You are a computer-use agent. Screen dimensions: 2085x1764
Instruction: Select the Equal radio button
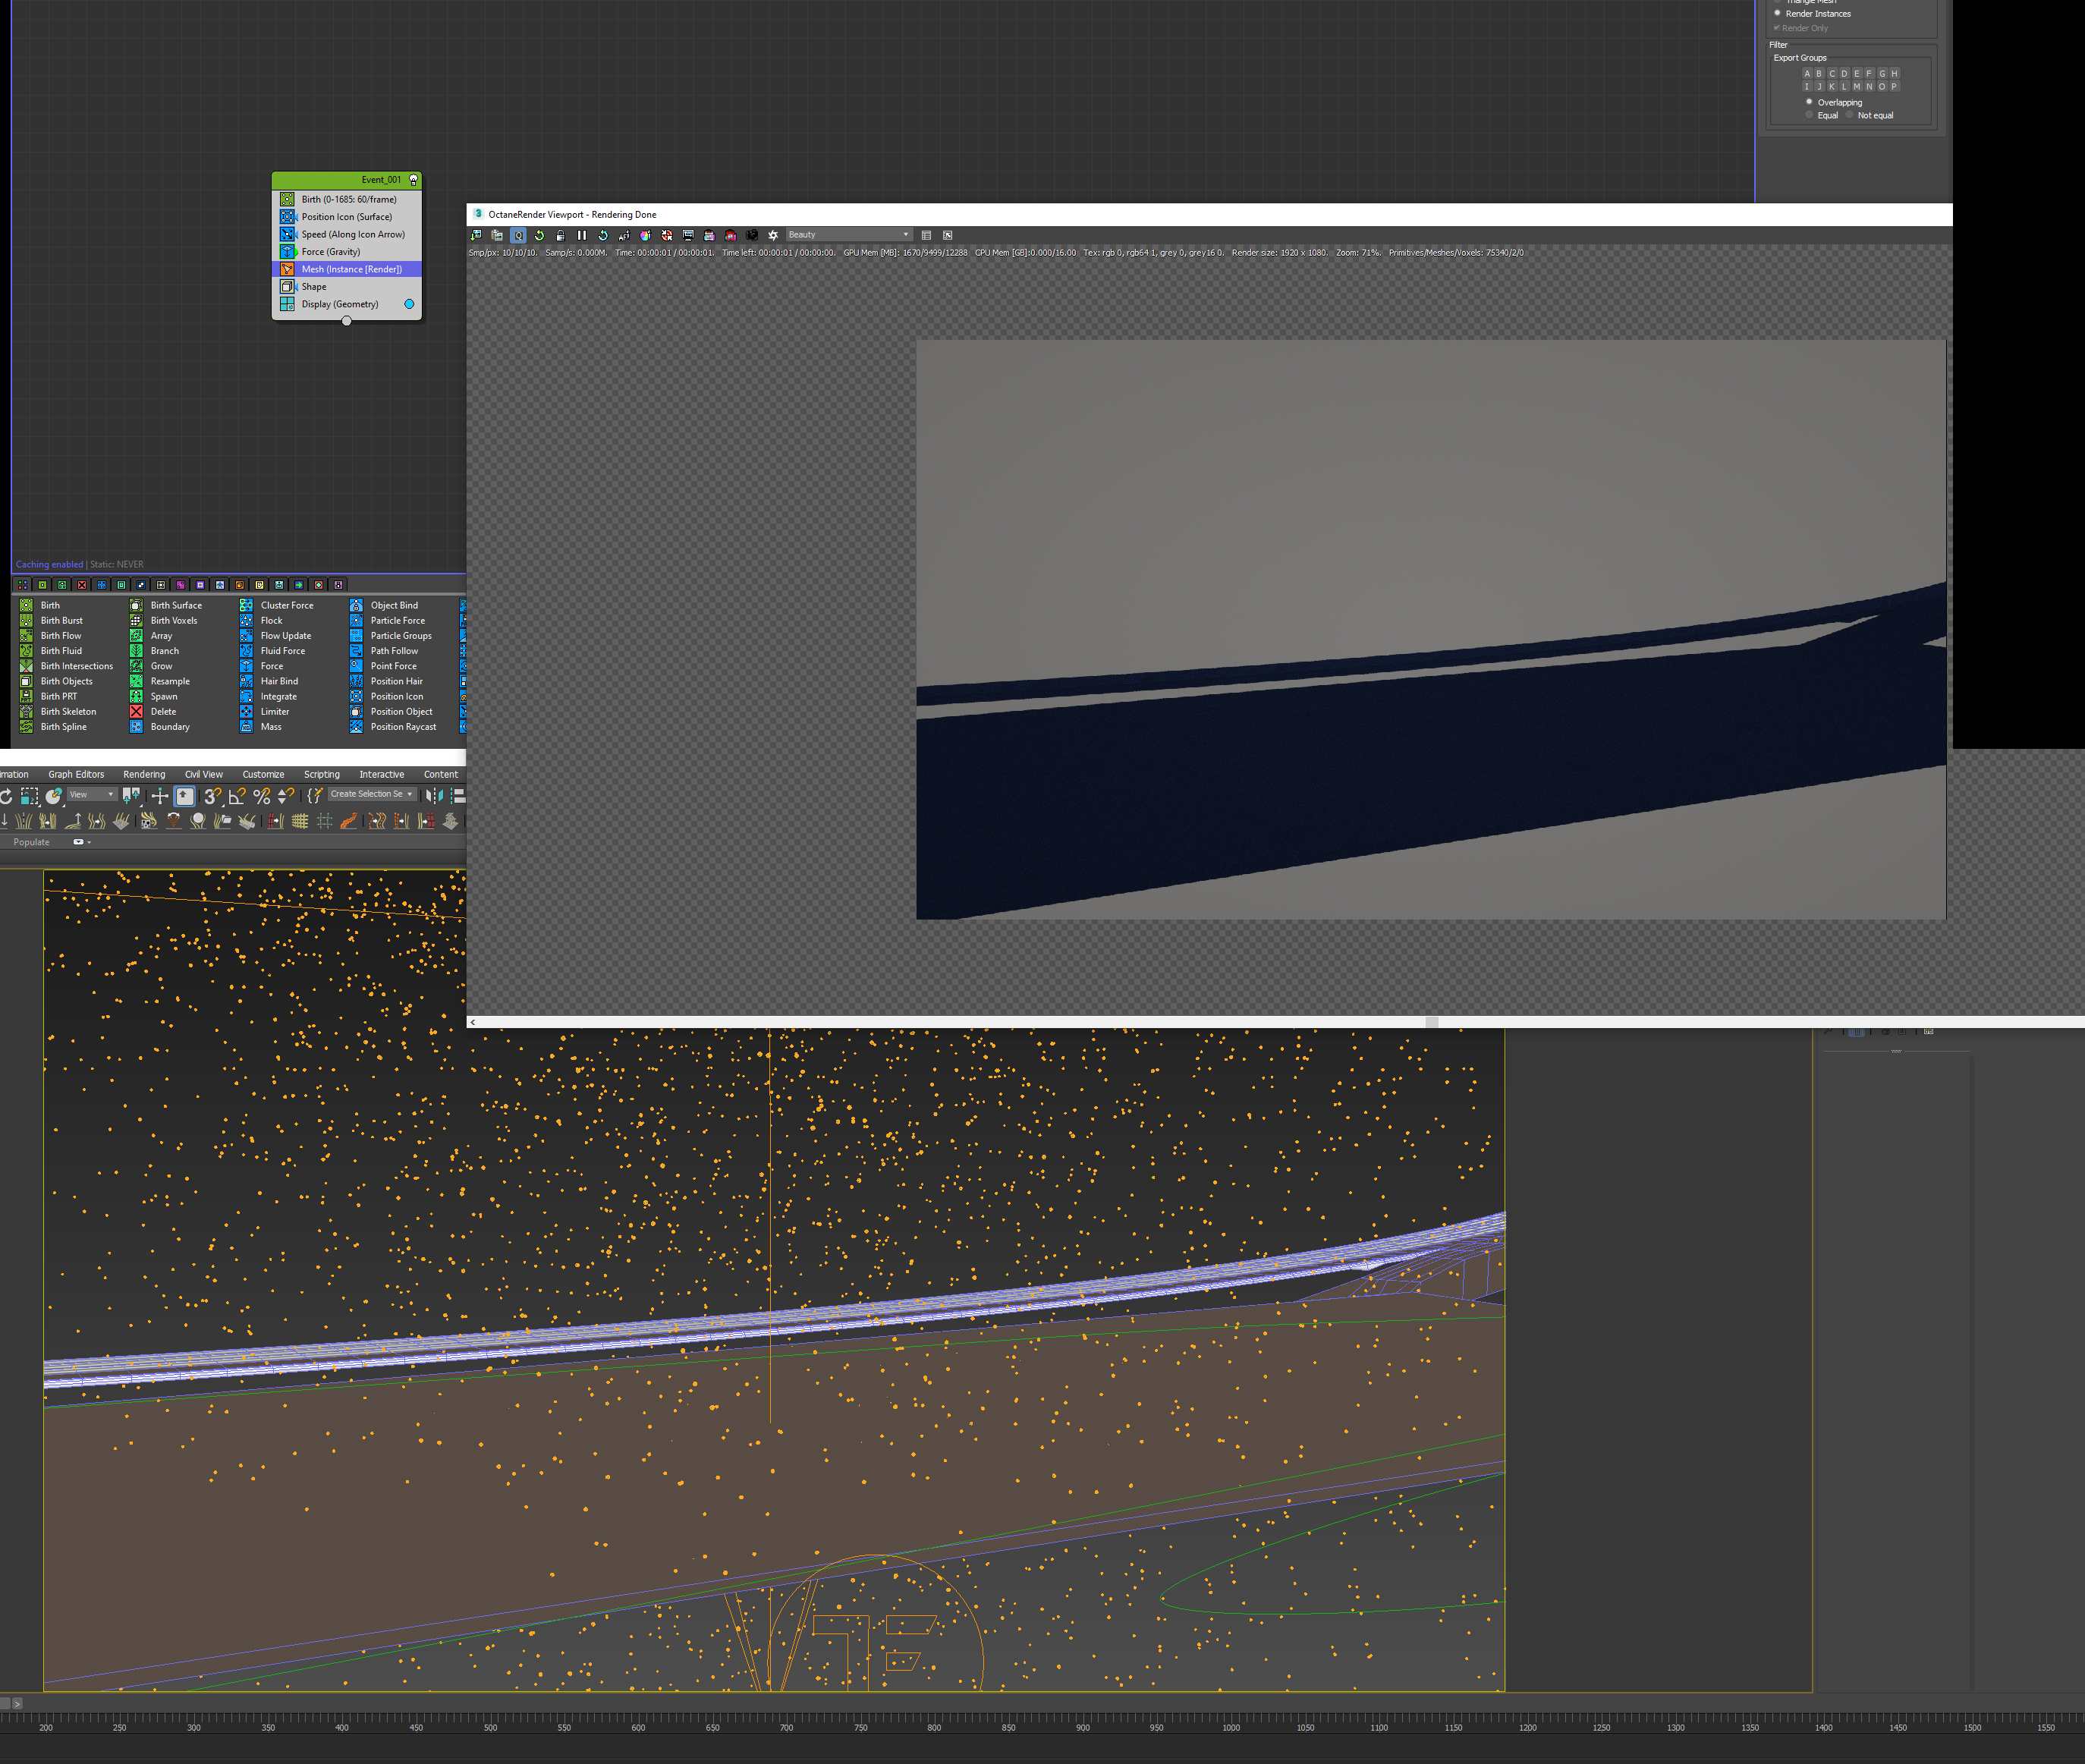coord(1810,115)
